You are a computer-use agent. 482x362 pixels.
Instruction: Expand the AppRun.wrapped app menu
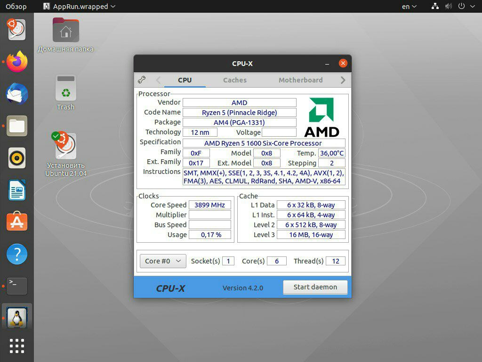79,7
